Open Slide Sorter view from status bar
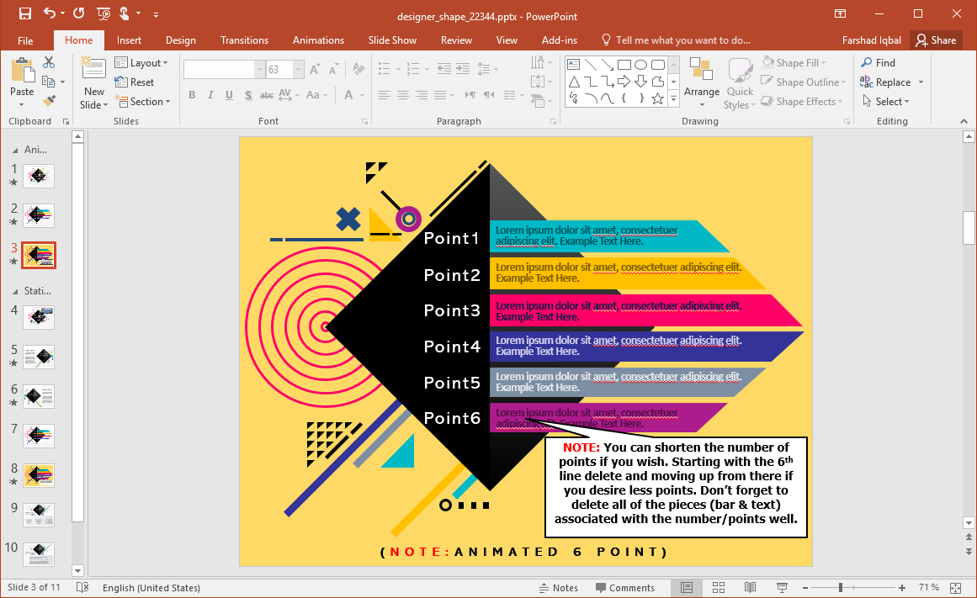The width and height of the screenshot is (977, 598). point(719,588)
